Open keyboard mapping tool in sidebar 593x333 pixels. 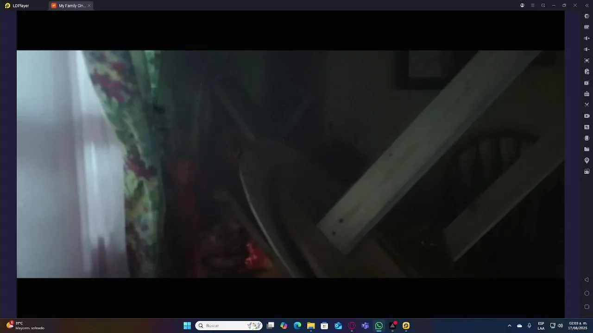(x=587, y=27)
